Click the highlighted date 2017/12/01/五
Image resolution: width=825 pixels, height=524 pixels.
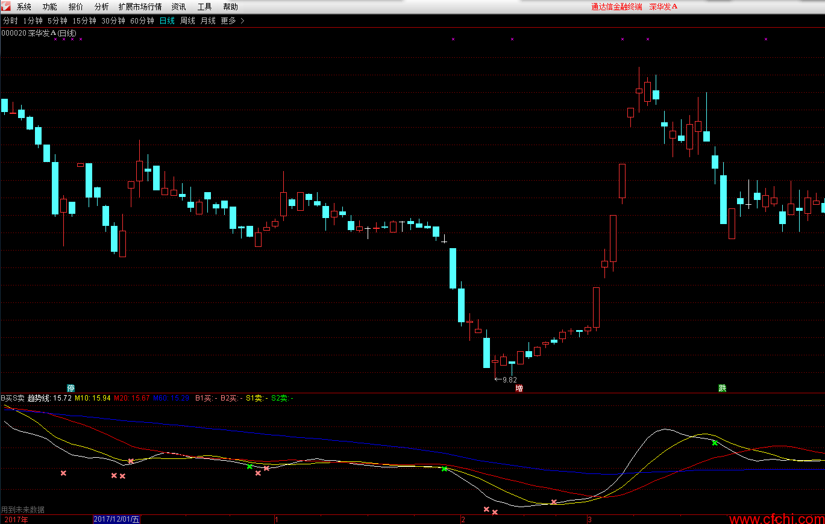[117, 519]
